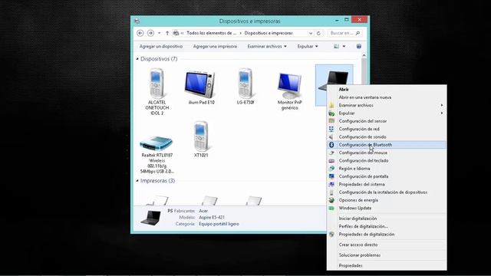Viewport: 491px width, 276px height.
Task: Click the Aspire E5-421 model text
Action: [212, 217]
